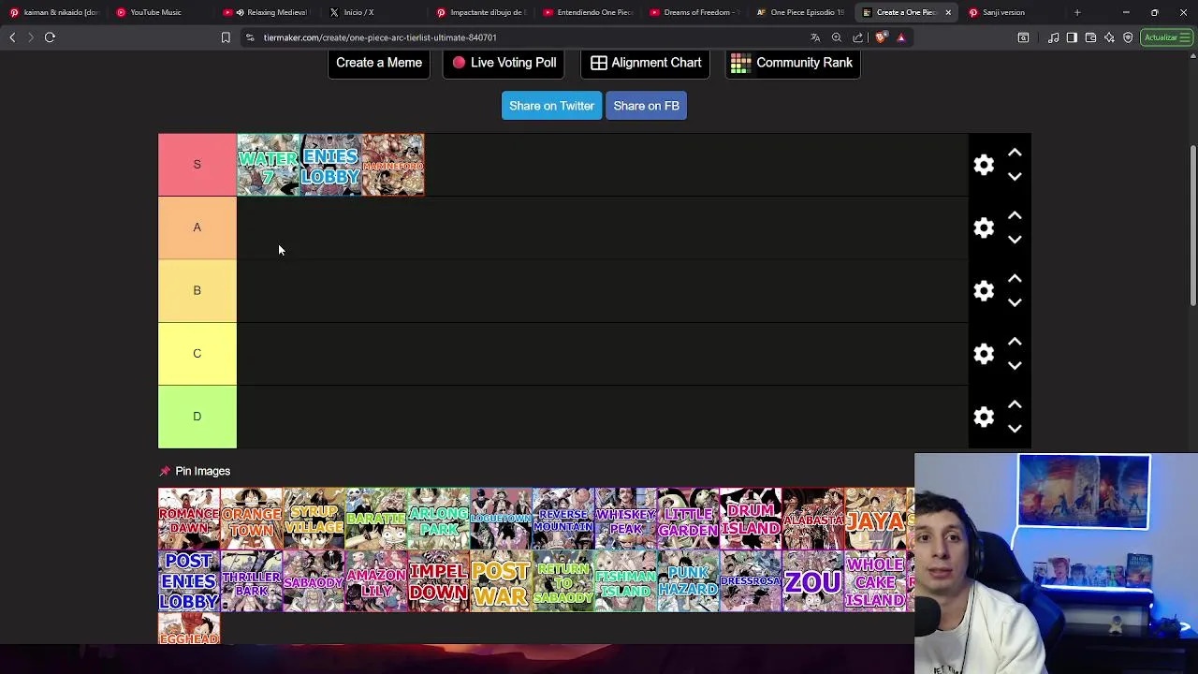1198x674 pixels.
Task: Move B tier row up with arrow
Action: (x=1015, y=279)
